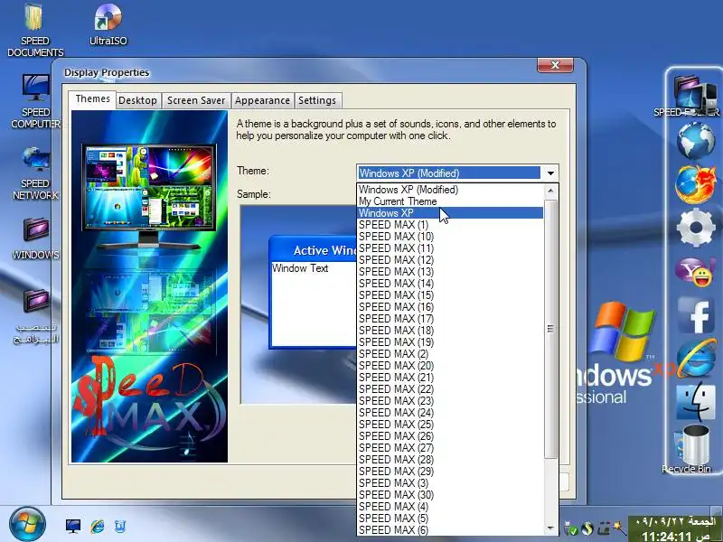This screenshot has width=723, height=542.
Task: Select SPEED MAX (20) in dropdown
Action: 450,366
